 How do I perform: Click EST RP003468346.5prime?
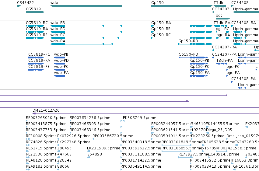tap(96, 133)
